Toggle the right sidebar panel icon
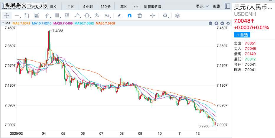 [x=227, y=6]
